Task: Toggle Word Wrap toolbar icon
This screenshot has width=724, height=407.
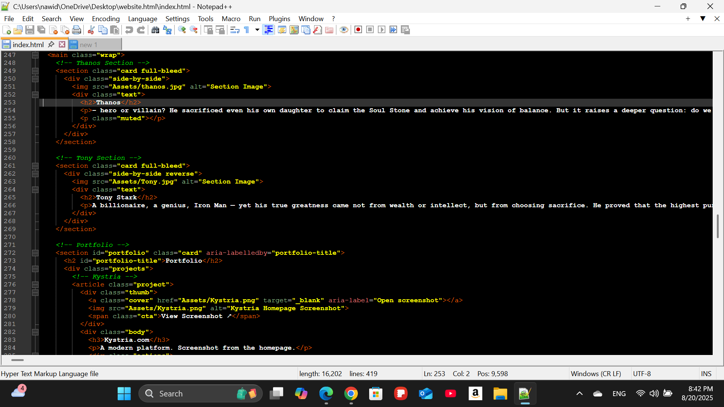Action: [235, 30]
